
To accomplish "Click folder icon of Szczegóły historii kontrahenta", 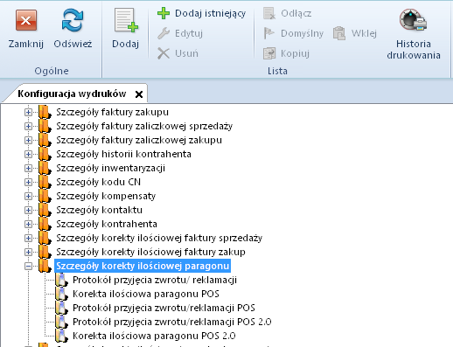I will pyautogui.click(x=45, y=154).
